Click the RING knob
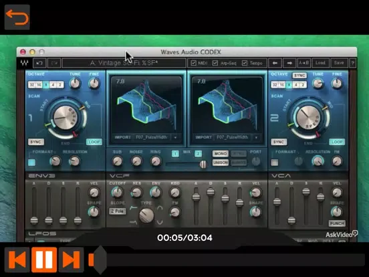This screenshot has width=369, height=277. click(x=156, y=161)
